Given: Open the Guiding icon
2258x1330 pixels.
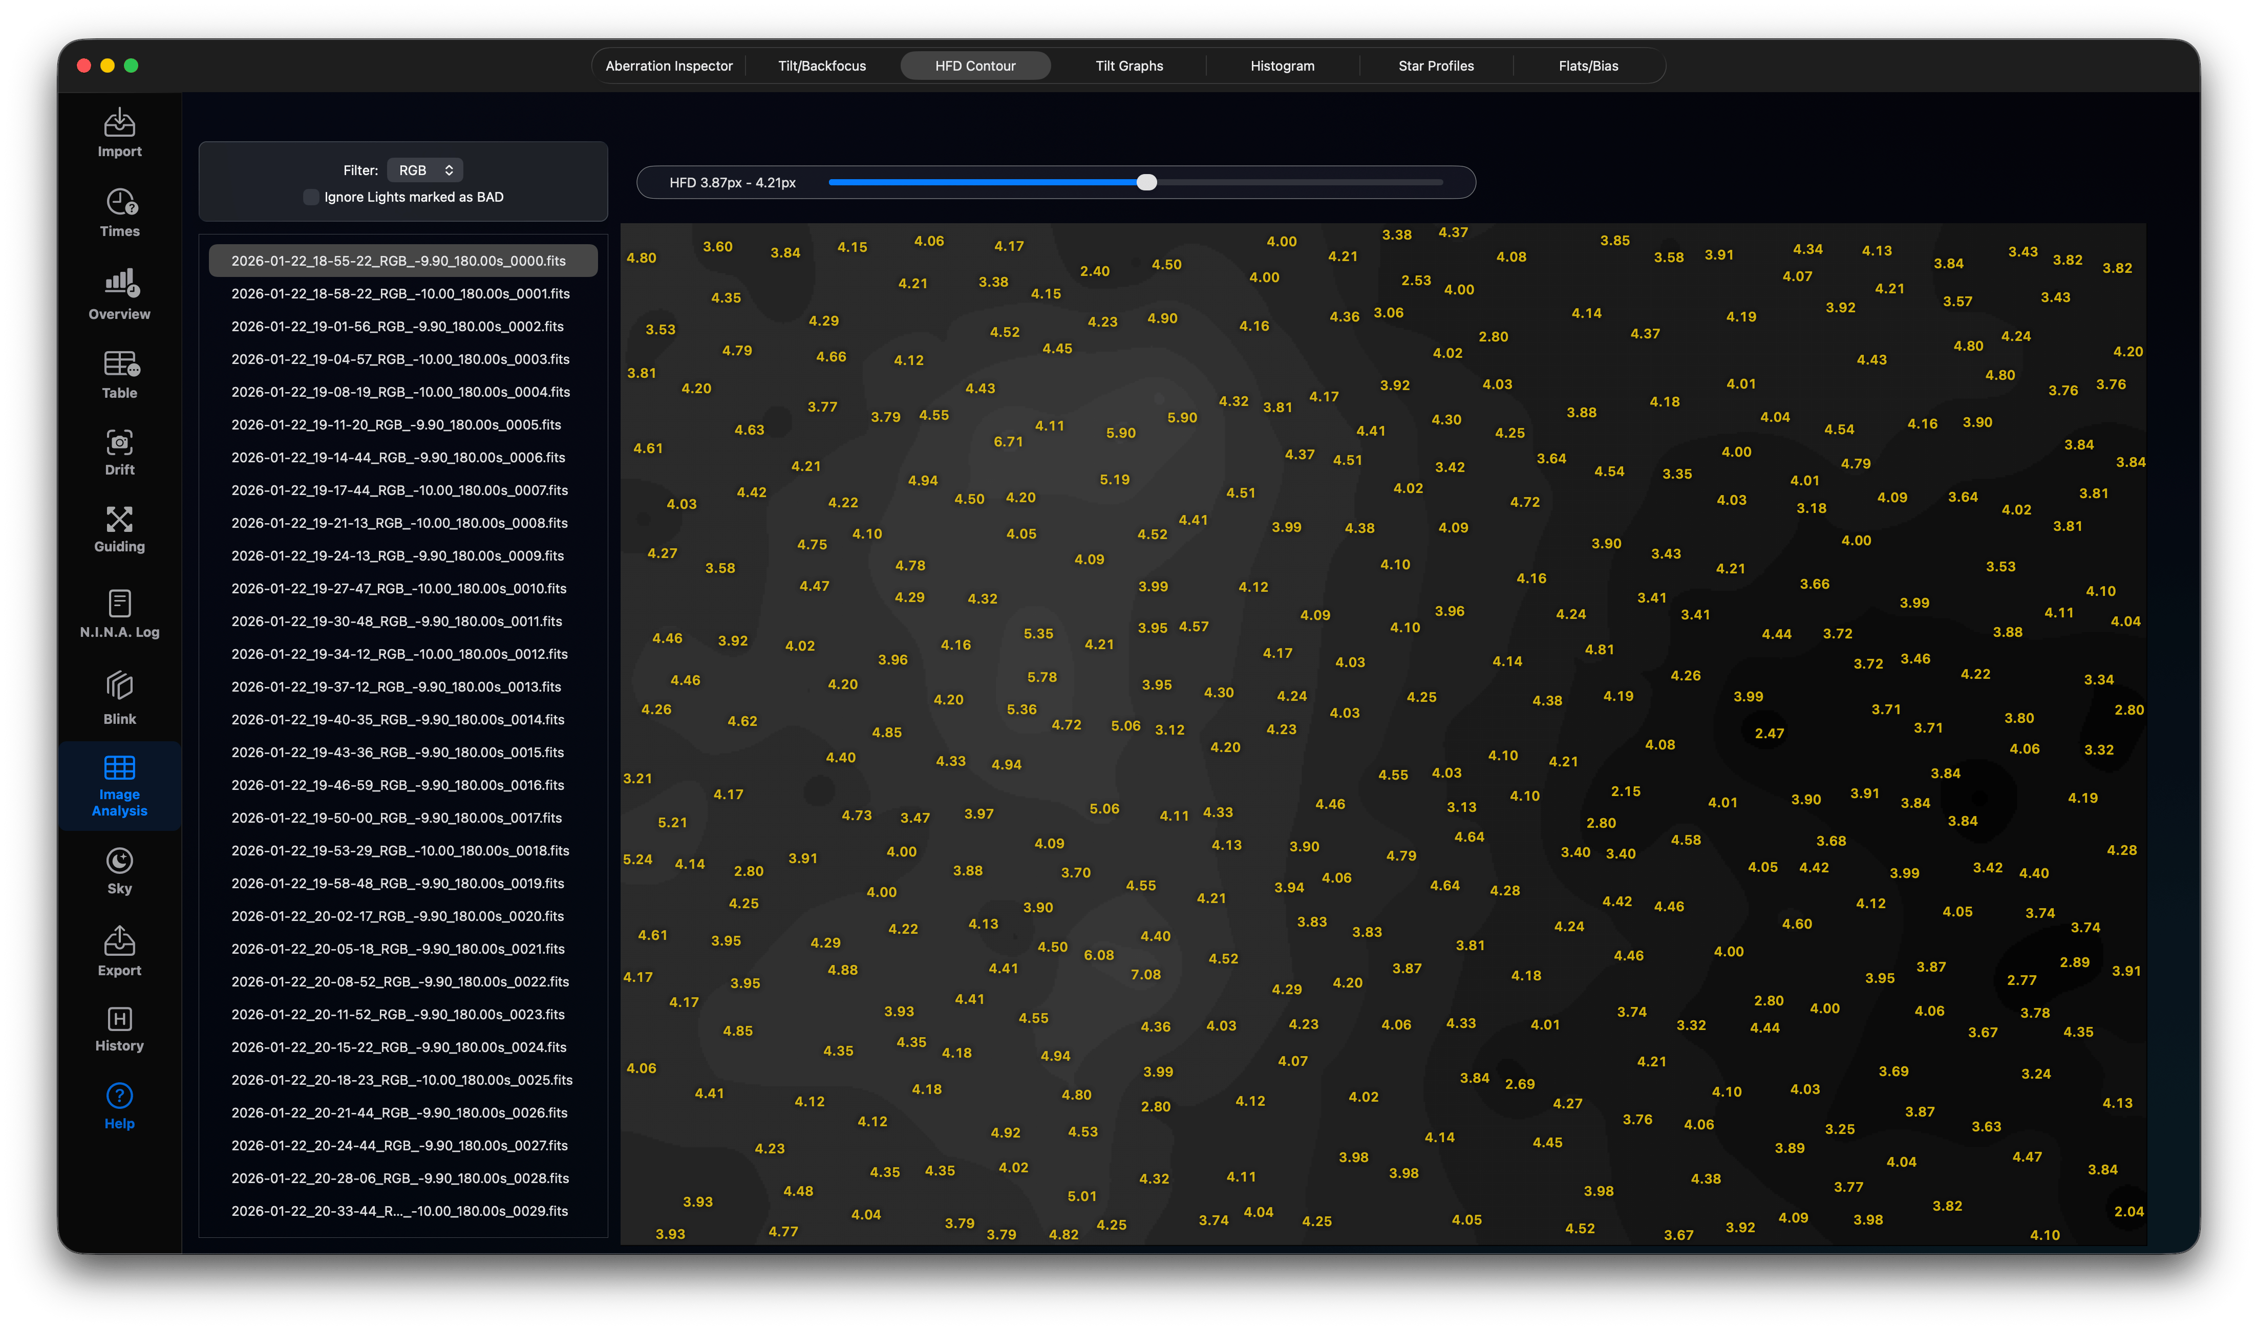Looking at the screenshot, I should tap(120, 519).
